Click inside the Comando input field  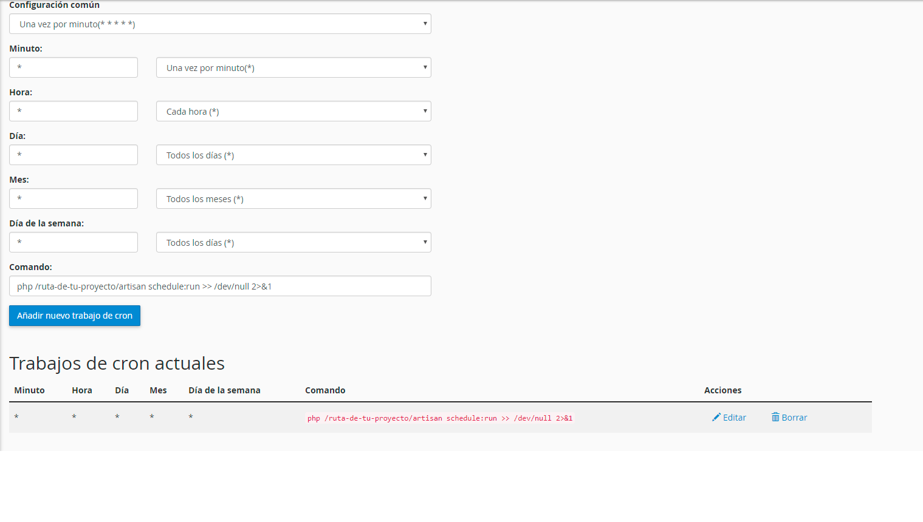tap(220, 286)
